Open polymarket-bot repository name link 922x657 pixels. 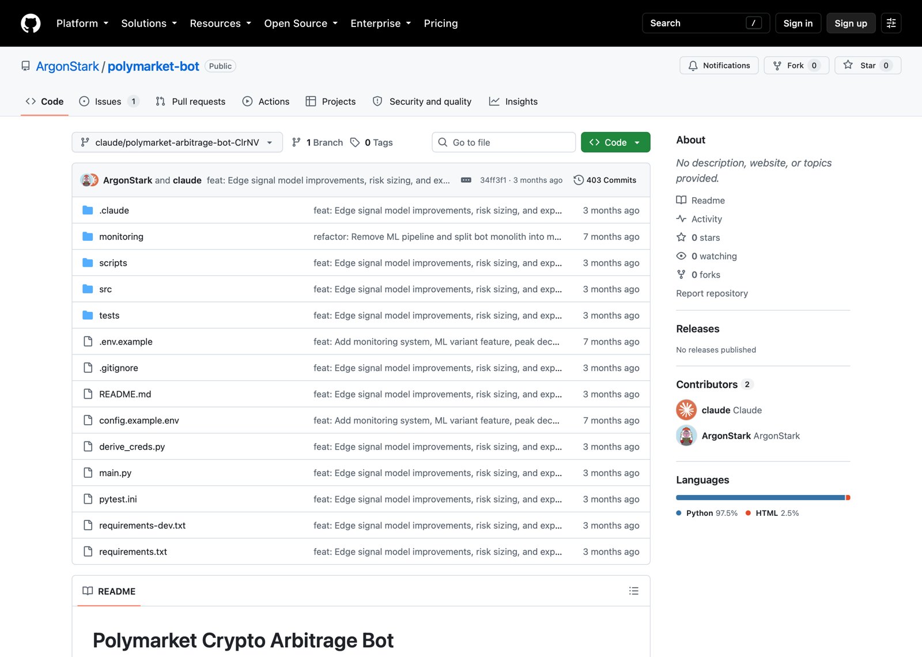coord(153,66)
